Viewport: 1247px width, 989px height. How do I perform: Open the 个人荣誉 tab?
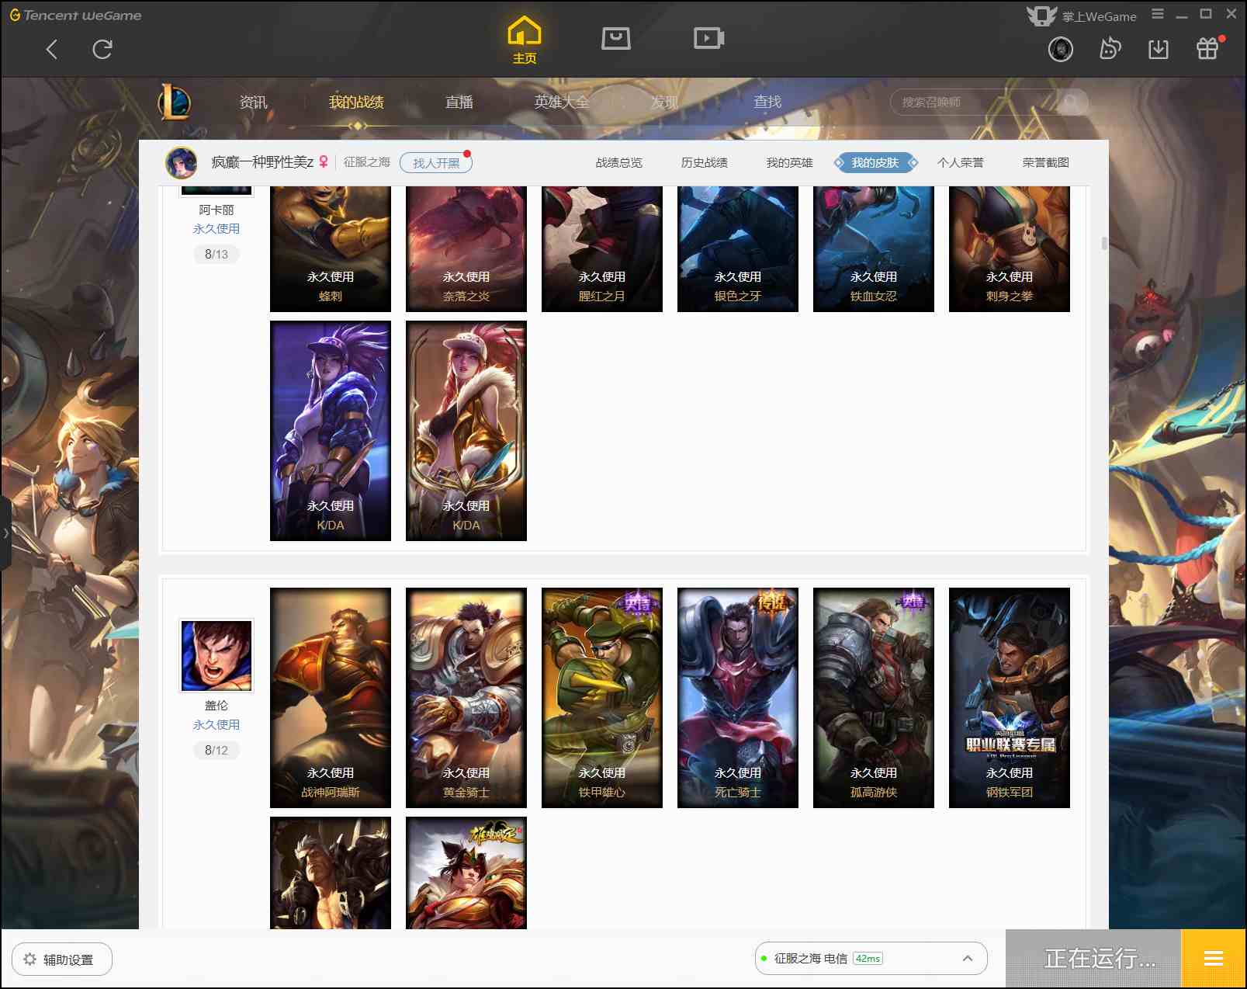tap(960, 163)
